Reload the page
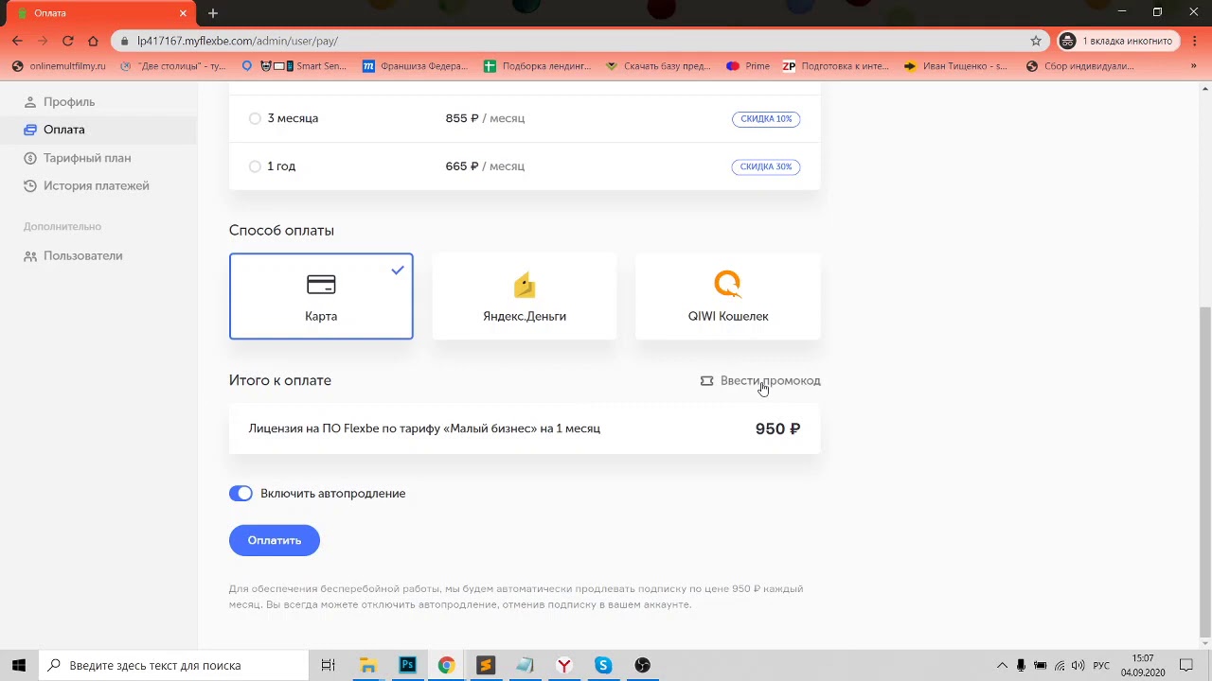Viewport: 1212px width, 681px height. pyautogui.click(x=68, y=41)
